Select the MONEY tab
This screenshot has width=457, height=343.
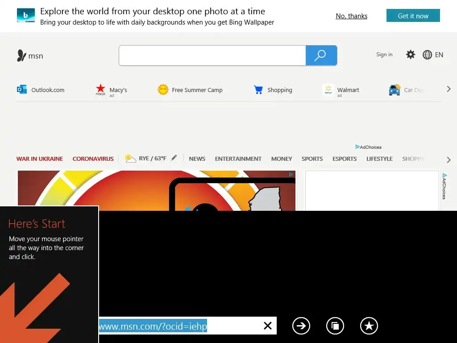pos(282,159)
